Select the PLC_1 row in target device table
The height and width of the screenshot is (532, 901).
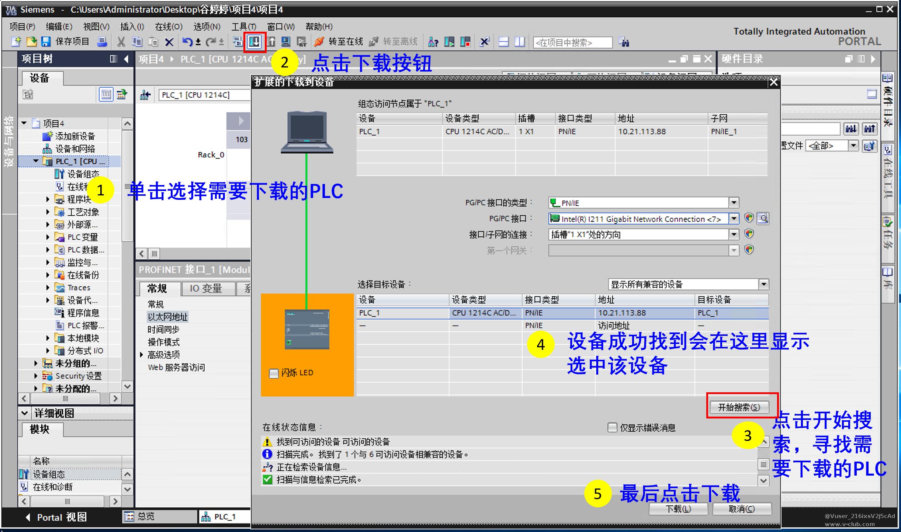click(x=562, y=313)
